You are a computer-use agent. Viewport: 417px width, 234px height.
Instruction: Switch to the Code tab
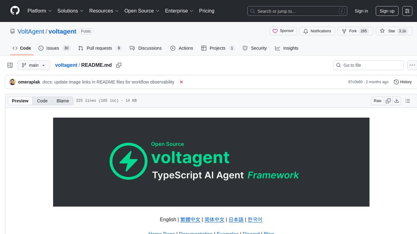click(22, 48)
